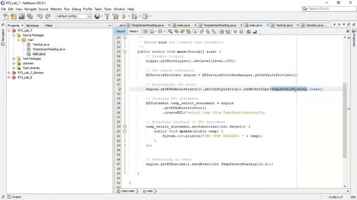The width and height of the screenshot is (357, 200).
Task: Click the Source editor view button
Action: coord(120,32)
